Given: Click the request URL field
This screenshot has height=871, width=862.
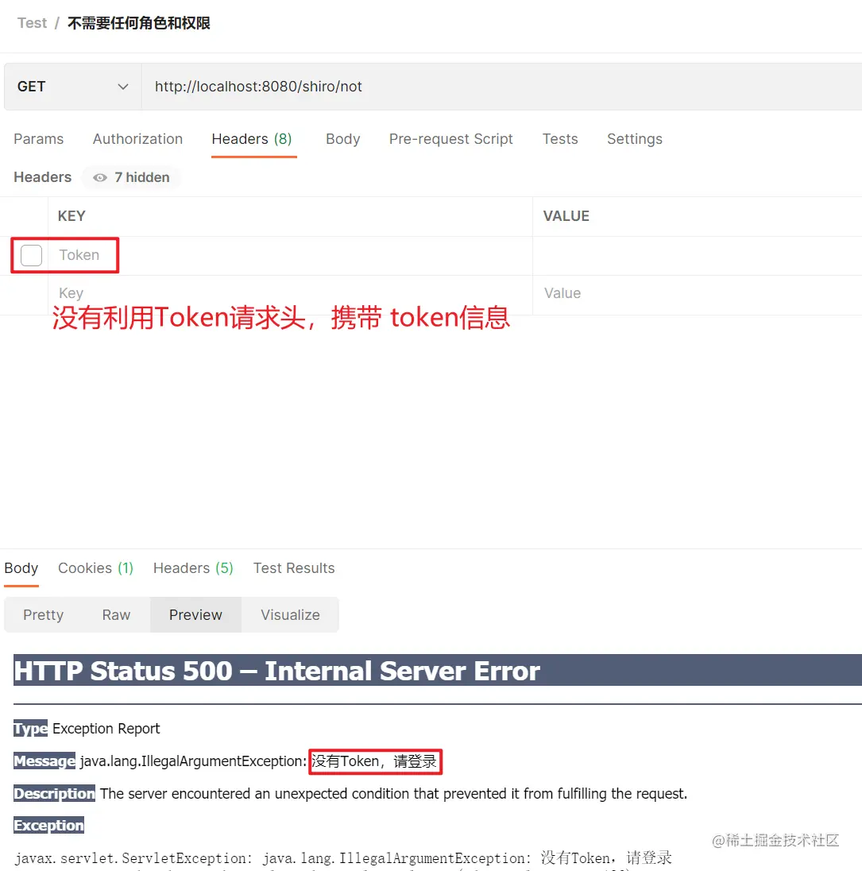Looking at the screenshot, I should (501, 87).
